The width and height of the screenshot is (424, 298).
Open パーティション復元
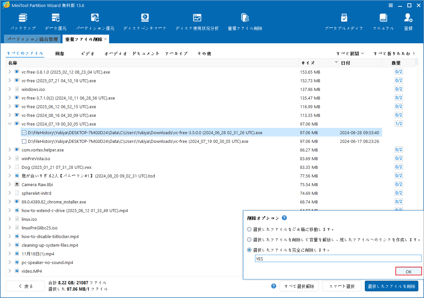[95, 21]
